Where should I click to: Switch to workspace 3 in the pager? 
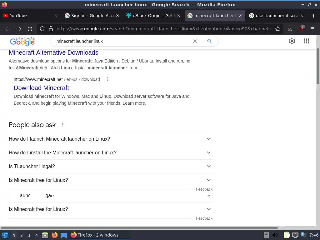[x=29, y=235]
